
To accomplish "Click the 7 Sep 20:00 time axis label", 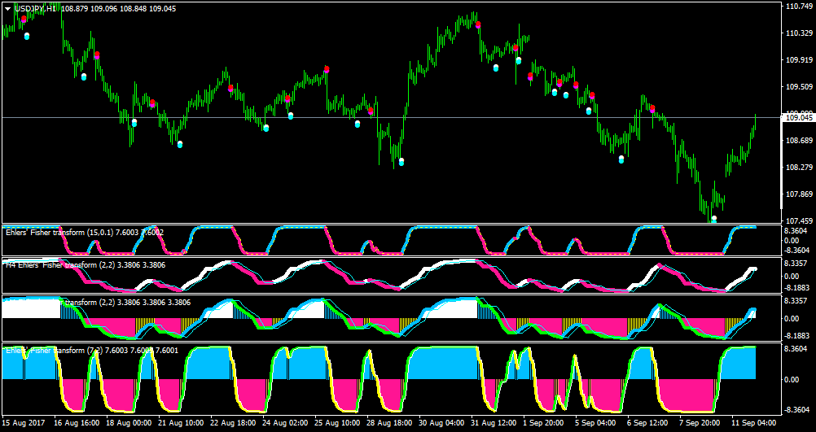I will pyautogui.click(x=700, y=422).
